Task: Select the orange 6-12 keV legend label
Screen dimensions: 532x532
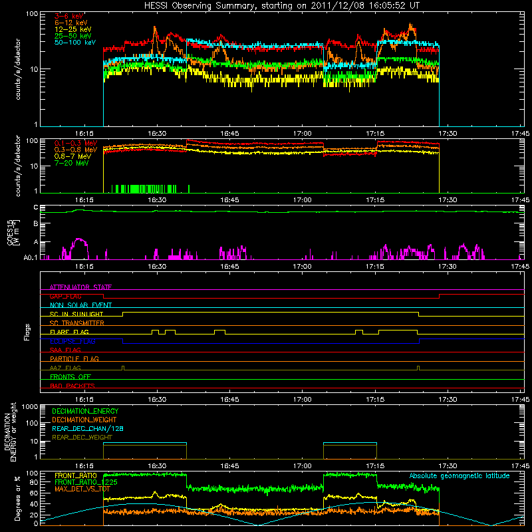Action: pyautogui.click(x=70, y=23)
